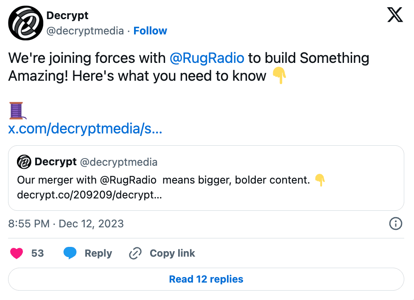Click the heart like icon
414x300 pixels.
17,253
